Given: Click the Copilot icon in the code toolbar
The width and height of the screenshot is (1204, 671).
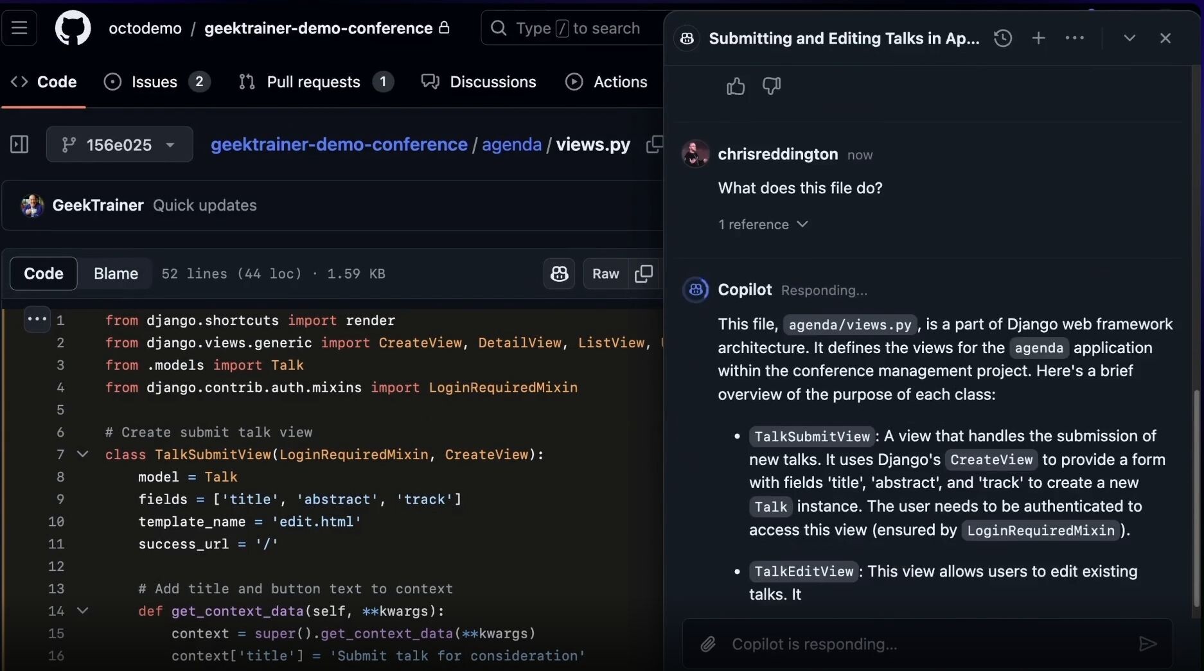Looking at the screenshot, I should pos(558,274).
